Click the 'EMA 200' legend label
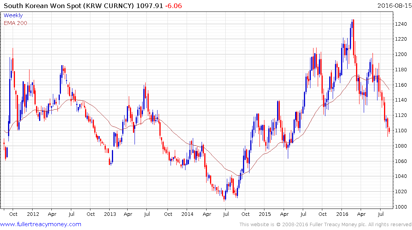Screen dimensions: 412x230 click(15, 23)
